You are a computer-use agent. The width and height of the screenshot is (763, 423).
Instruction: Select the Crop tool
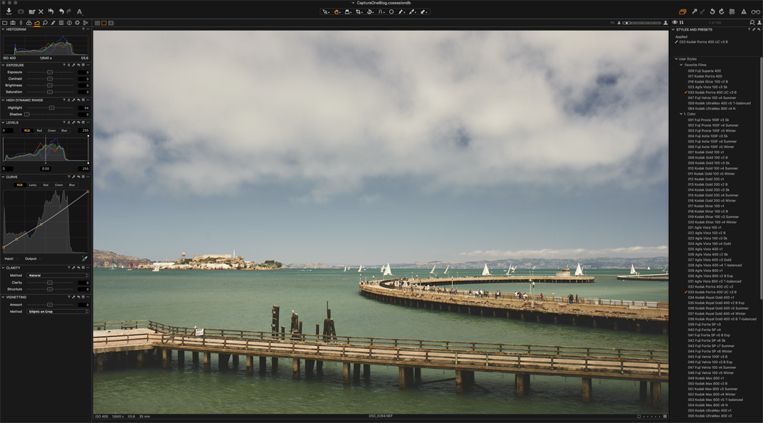click(359, 11)
